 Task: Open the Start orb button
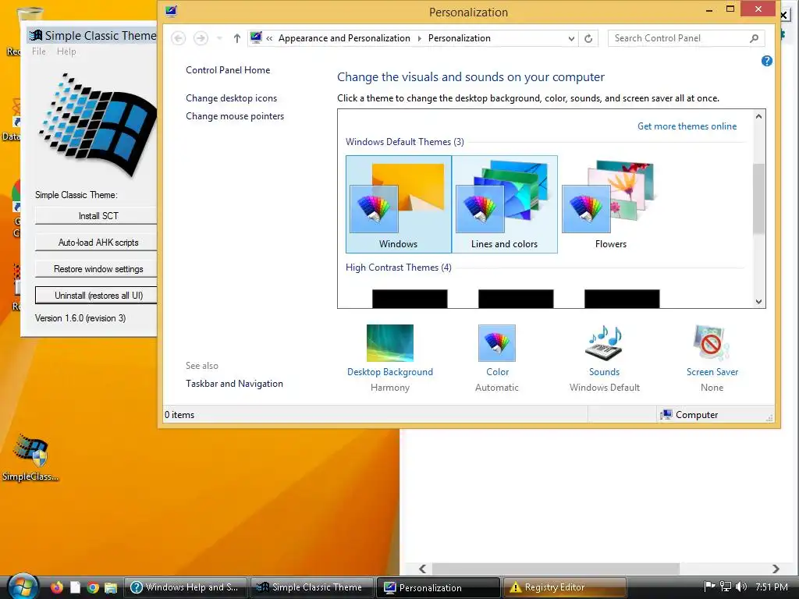21,587
